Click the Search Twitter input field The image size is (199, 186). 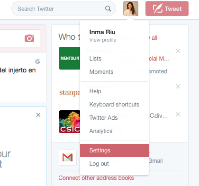coord(63,9)
